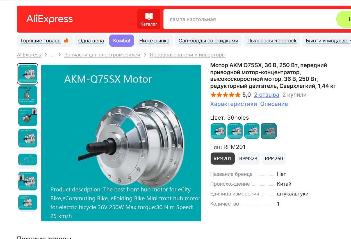Jump to Характеристики section
351x239 pixels.
[234, 104]
